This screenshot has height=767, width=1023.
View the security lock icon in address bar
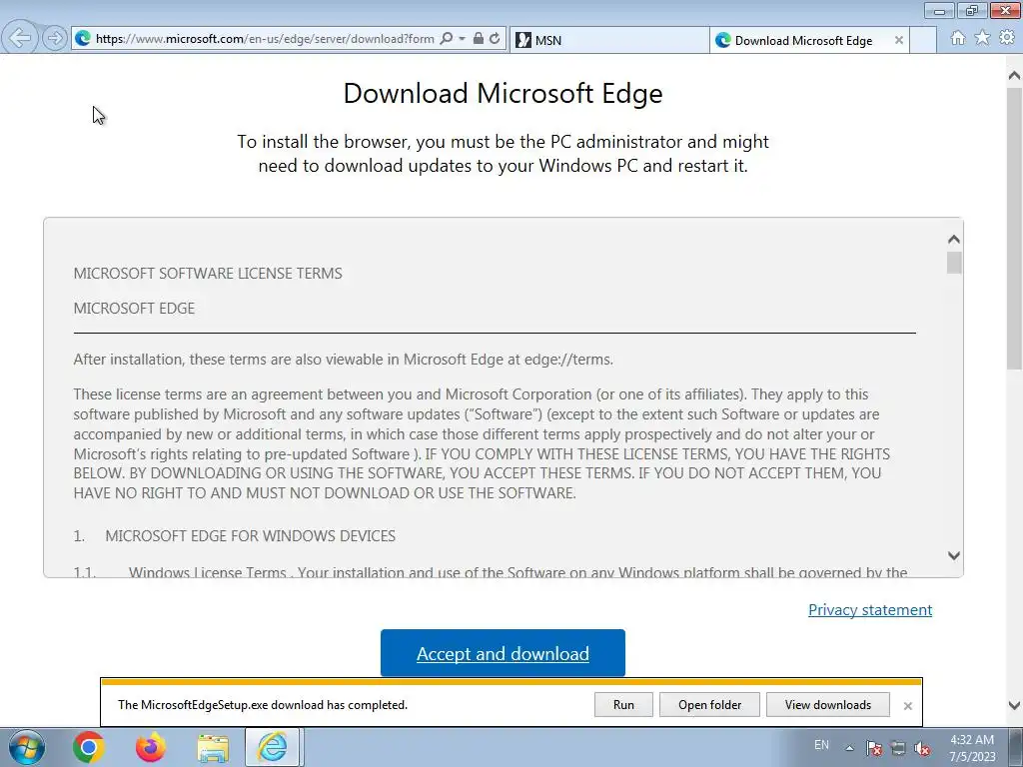[x=479, y=39]
